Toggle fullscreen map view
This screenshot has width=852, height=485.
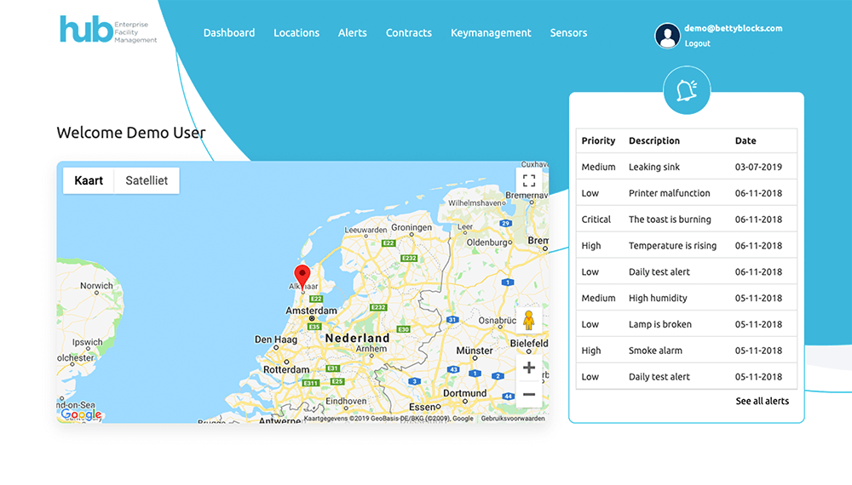tap(529, 180)
